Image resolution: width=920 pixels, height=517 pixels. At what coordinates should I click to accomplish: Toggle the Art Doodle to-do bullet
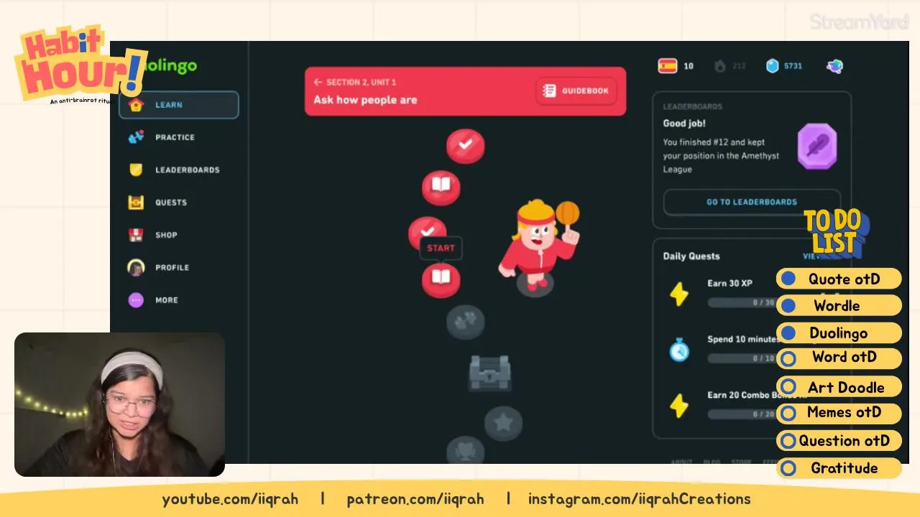click(788, 387)
